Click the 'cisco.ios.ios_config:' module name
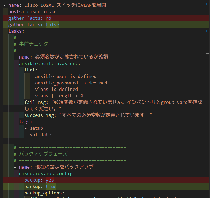 click(x=47, y=173)
